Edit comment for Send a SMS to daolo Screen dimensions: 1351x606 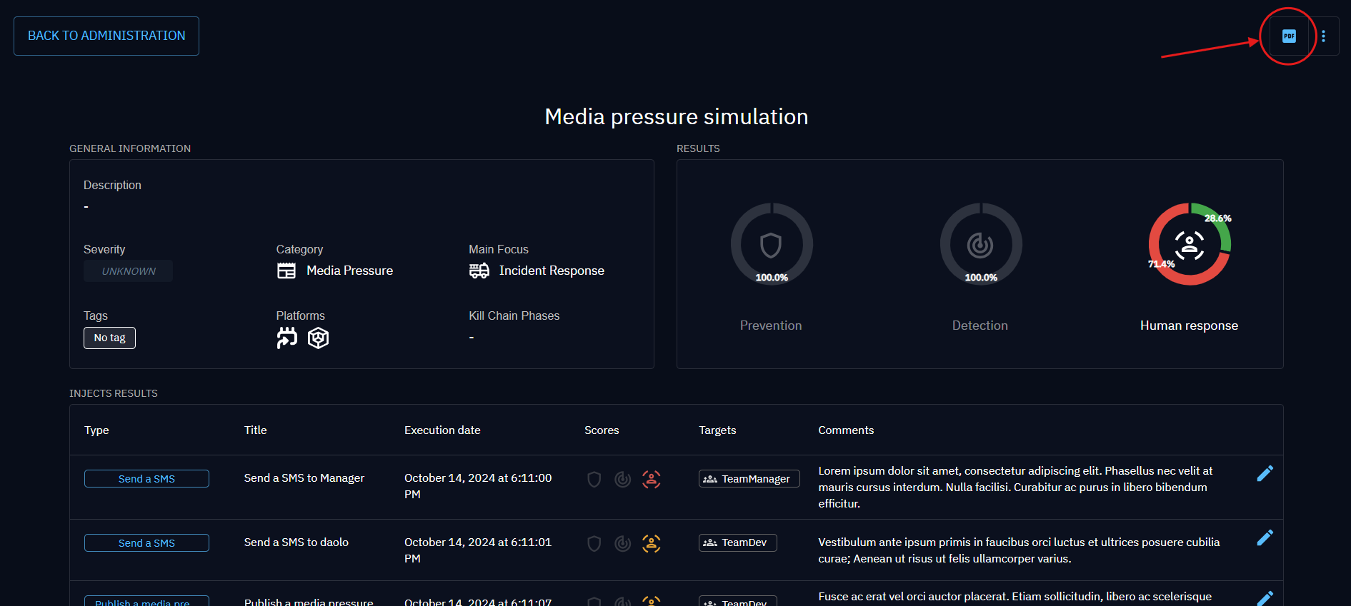coord(1265,538)
